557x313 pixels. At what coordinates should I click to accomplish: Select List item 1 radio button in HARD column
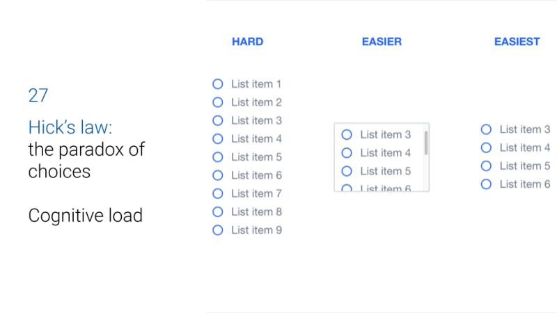[218, 84]
